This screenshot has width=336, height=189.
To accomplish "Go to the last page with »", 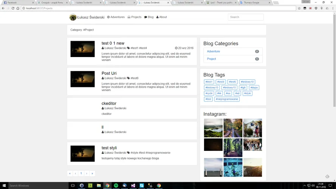I will pos(92,174).
